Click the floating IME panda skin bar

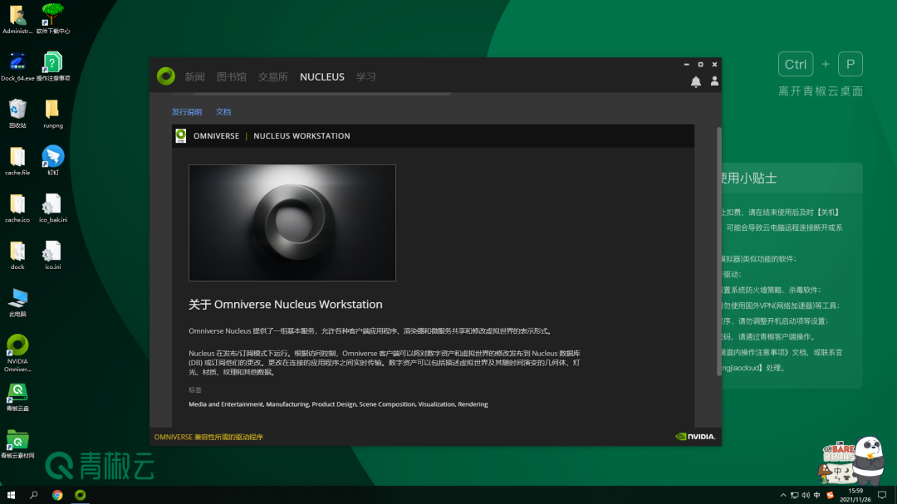(852, 462)
